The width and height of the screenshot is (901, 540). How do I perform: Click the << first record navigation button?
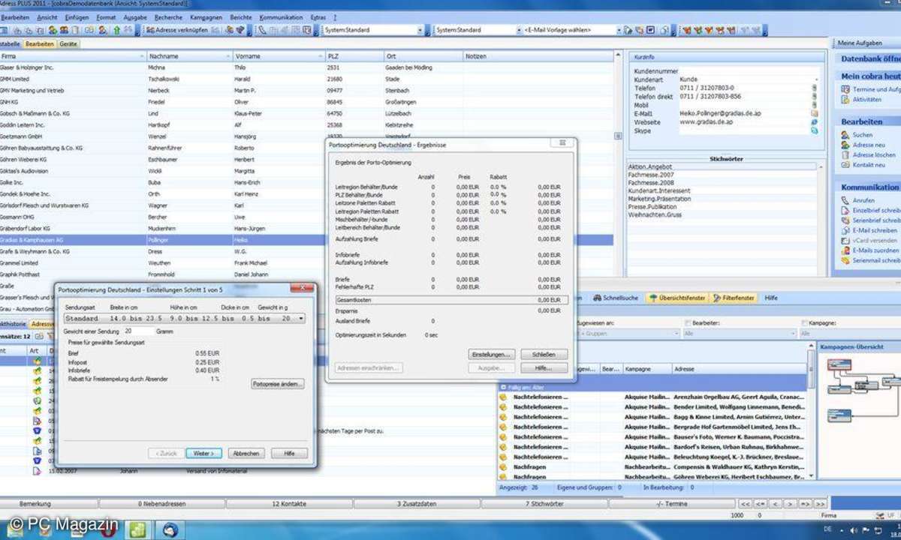pos(744,503)
